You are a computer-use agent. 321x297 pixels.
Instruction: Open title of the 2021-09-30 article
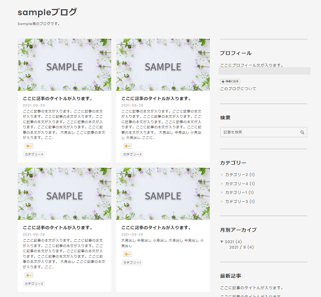tap(57, 98)
